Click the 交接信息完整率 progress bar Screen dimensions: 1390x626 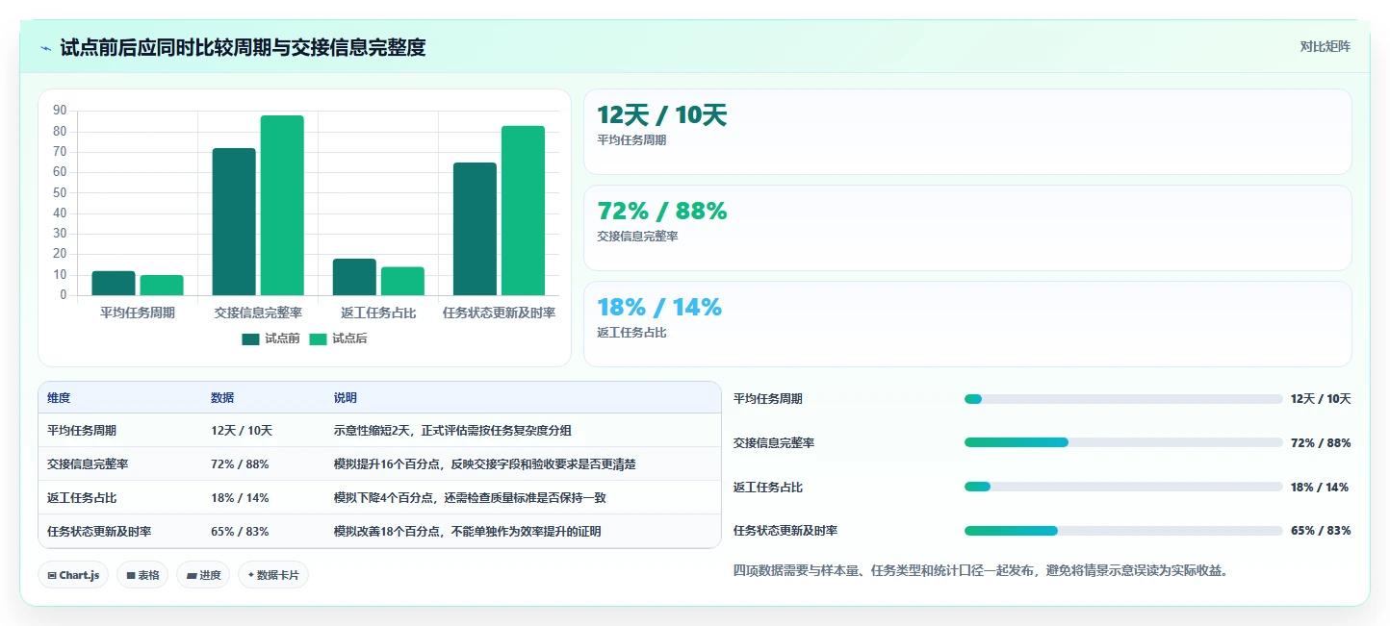pos(1123,442)
